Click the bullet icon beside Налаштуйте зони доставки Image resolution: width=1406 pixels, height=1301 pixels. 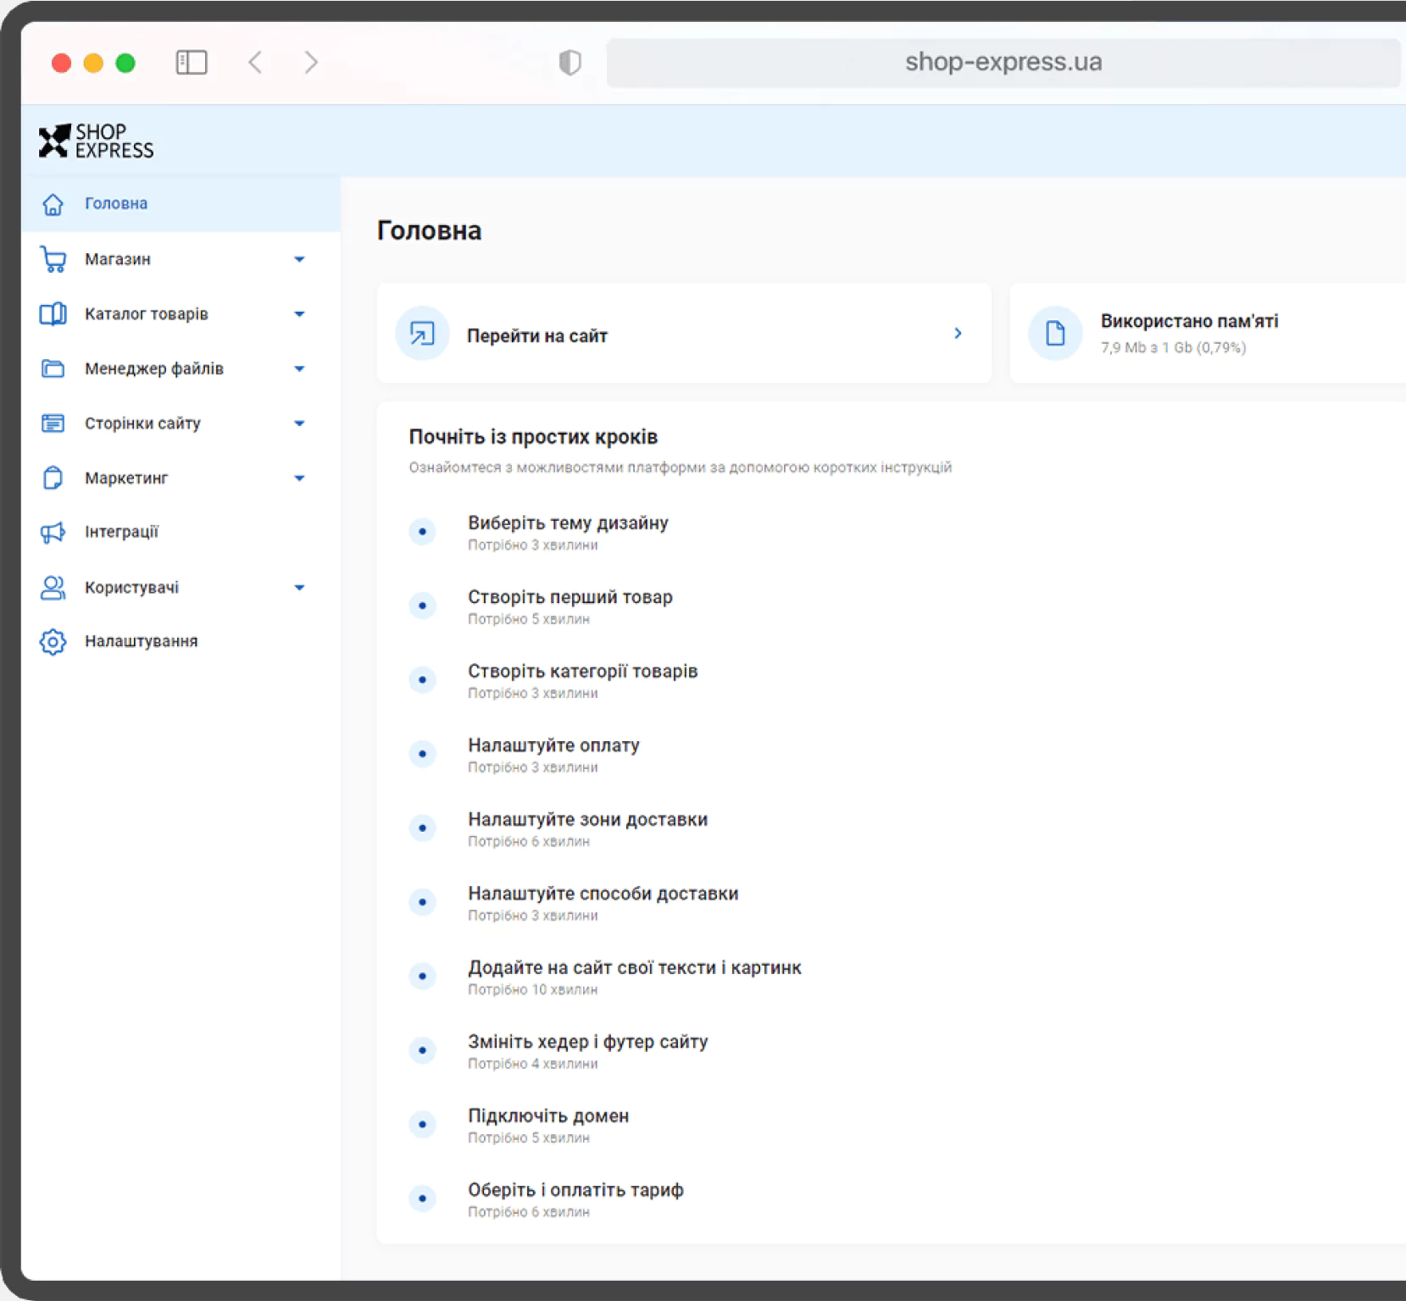point(422,828)
